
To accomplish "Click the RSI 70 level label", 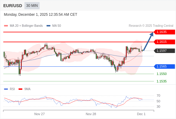I will (158, 95).
